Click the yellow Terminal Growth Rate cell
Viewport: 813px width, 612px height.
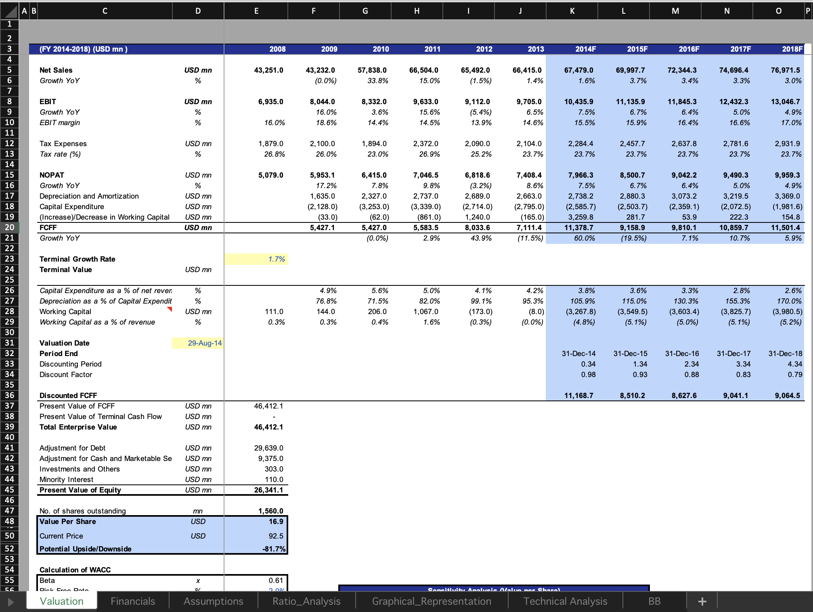coord(256,259)
